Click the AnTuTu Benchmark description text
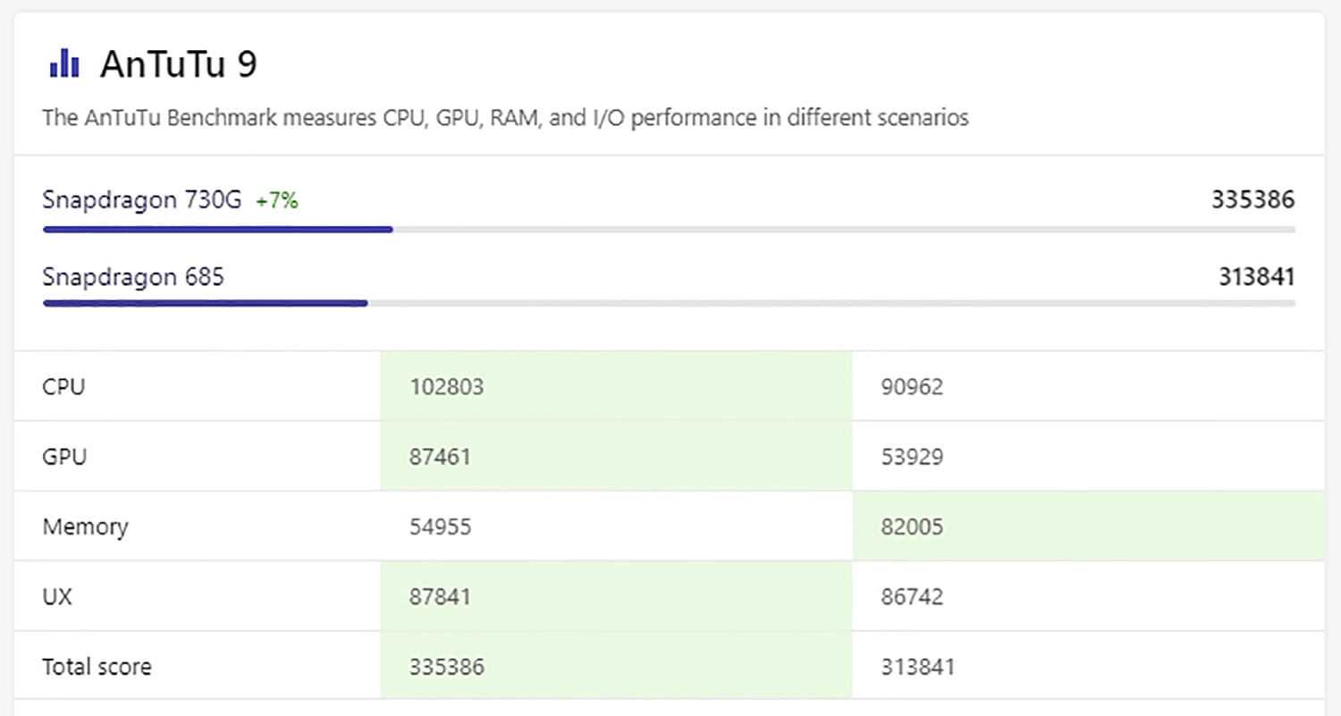The height and width of the screenshot is (716, 1341). pos(505,118)
